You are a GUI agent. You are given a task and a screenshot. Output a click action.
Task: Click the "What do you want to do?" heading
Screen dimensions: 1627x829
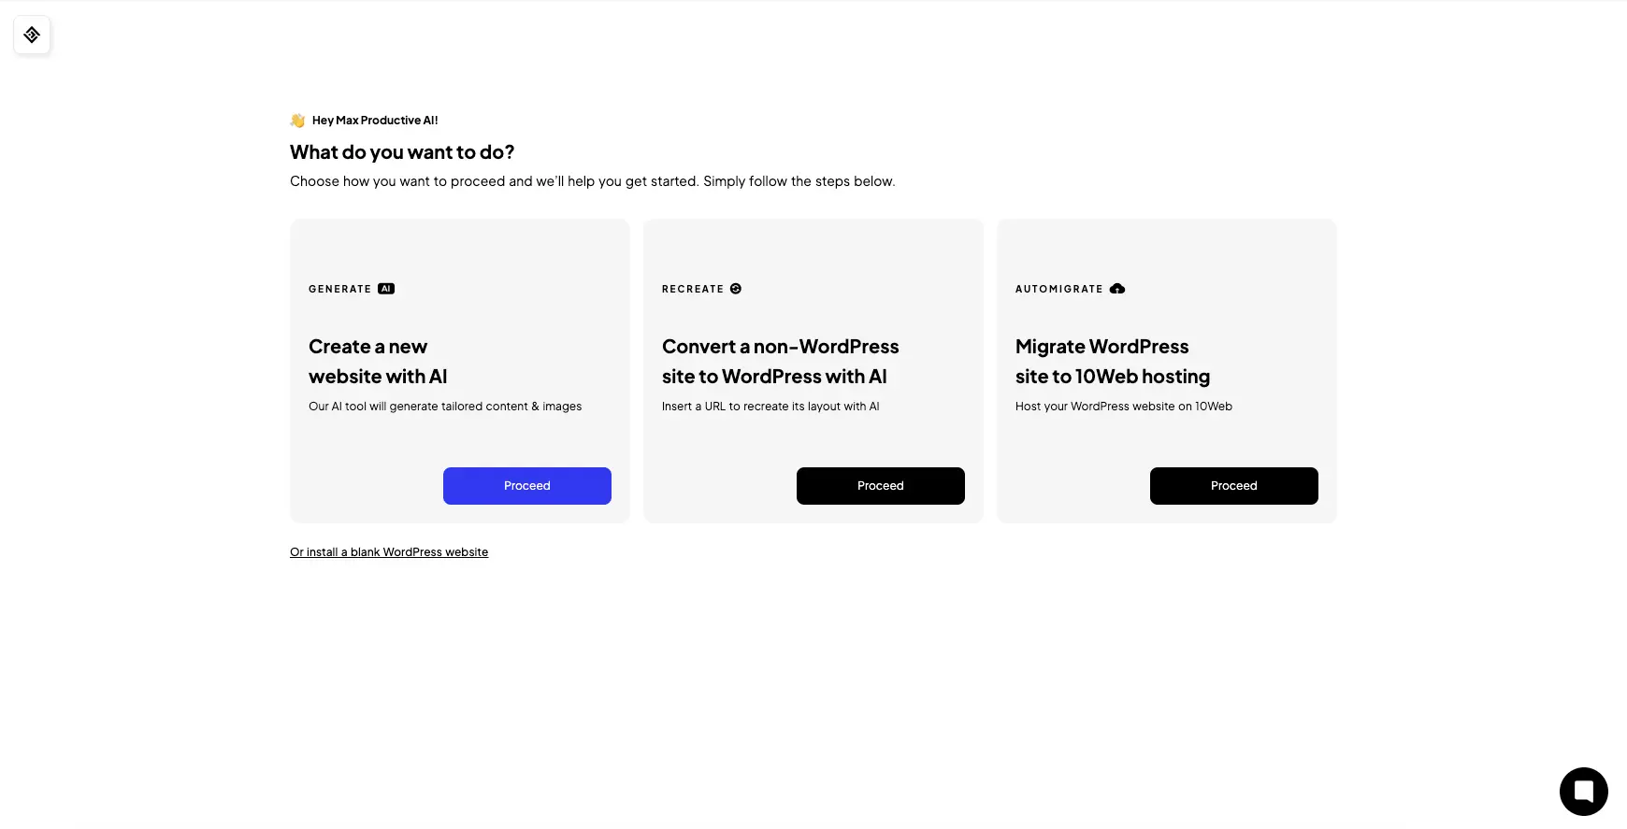(x=402, y=152)
